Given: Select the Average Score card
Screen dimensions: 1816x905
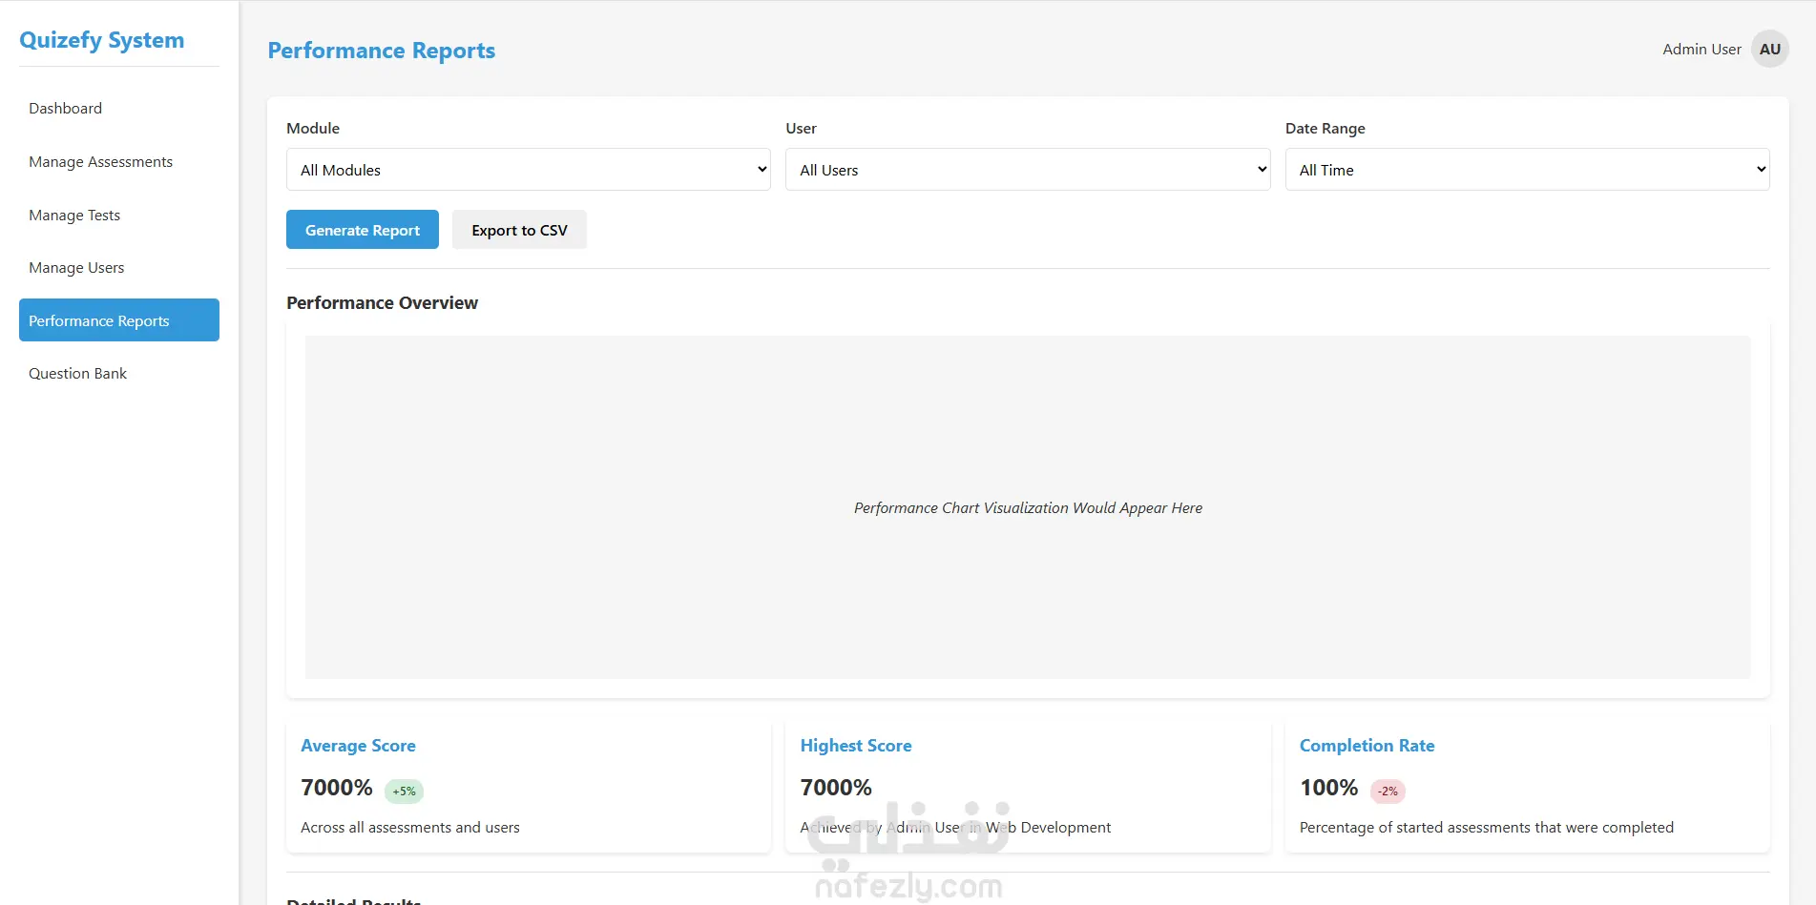Looking at the screenshot, I should coord(528,786).
